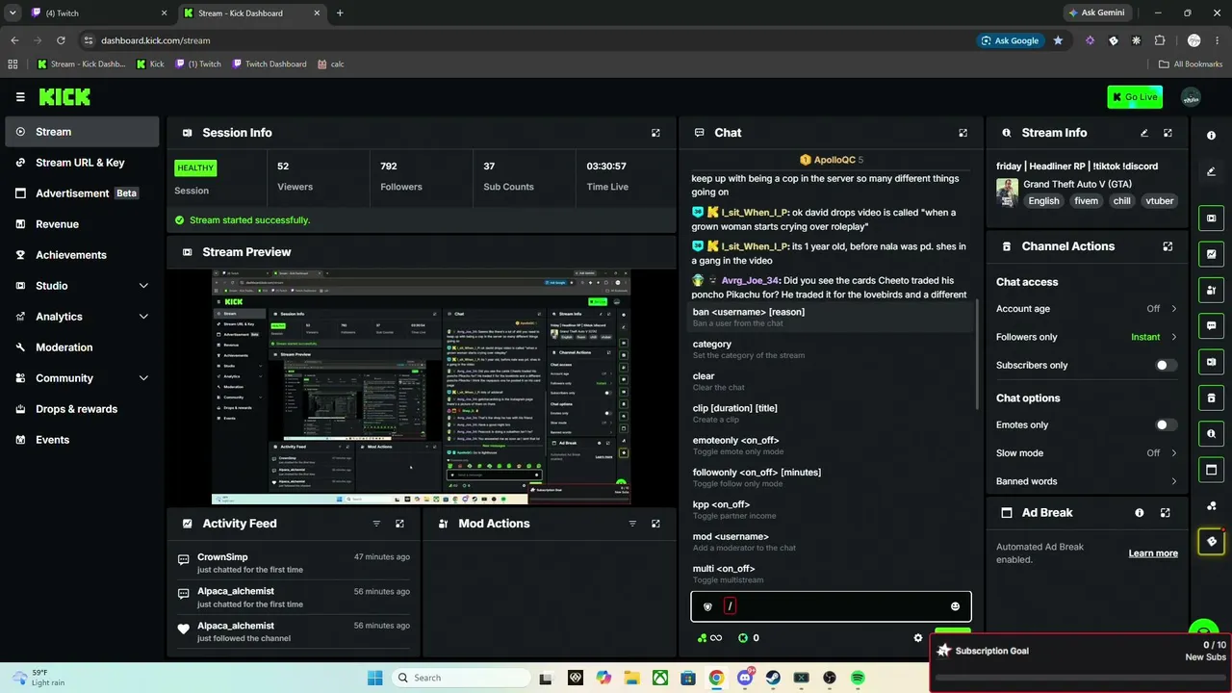Image resolution: width=1232 pixels, height=693 pixels.
Task: Open the Activity Feed filter icon
Action: click(376, 524)
